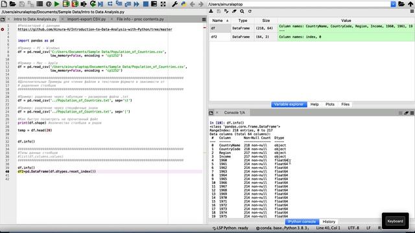Remove all variables with the eraser icon

234,12
